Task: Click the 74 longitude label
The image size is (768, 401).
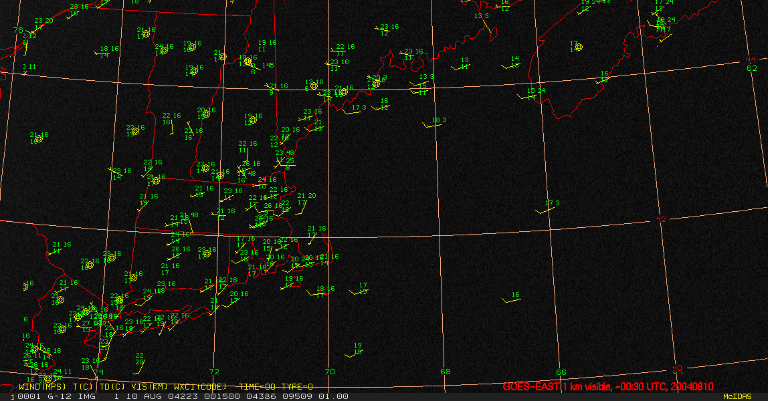Action: pyautogui.click(x=99, y=372)
